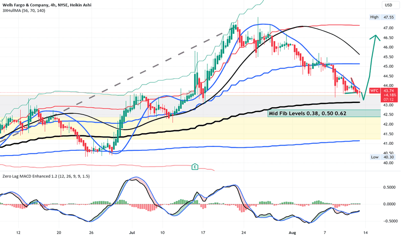This screenshot has height=237, width=401.
Task: Click the '10' date on the time axis
Action: click(162, 233)
